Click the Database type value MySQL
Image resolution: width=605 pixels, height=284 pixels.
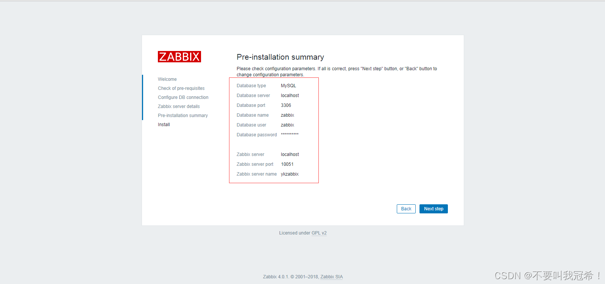pos(288,86)
